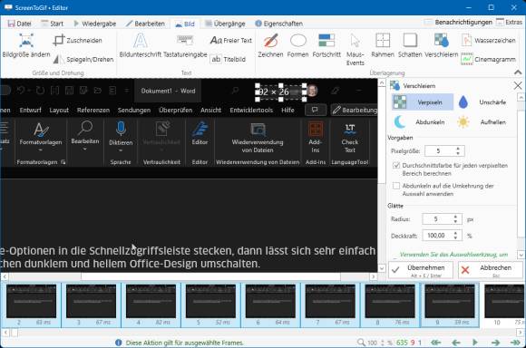This screenshot has height=348, width=526.
Task: Add a Fortschritt progress overlay
Action: [x=326, y=45]
